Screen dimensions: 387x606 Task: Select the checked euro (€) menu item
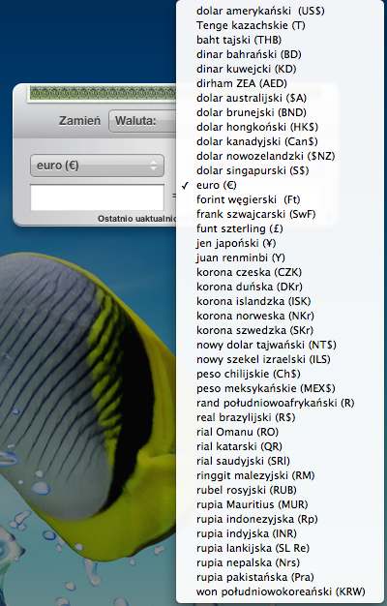point(280,185)
